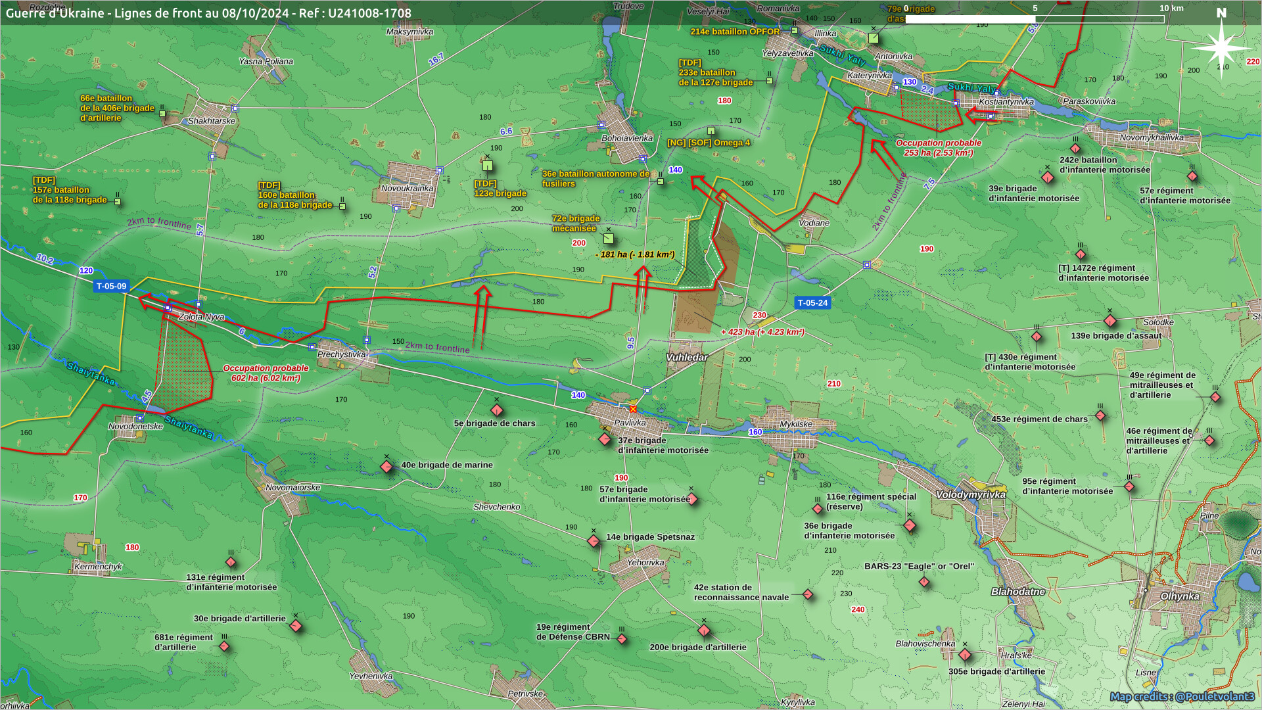Image resolution: width=1262 pixels, height=710 pixels.
Task: Select the 14e brigade Spetsnaz diamond marker
Action: click(594, 541)
